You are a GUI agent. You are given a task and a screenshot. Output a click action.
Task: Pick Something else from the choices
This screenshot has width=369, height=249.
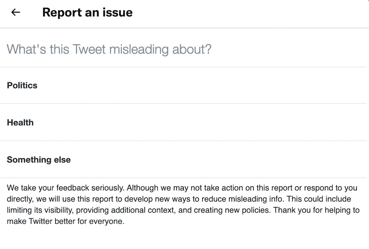38,159
